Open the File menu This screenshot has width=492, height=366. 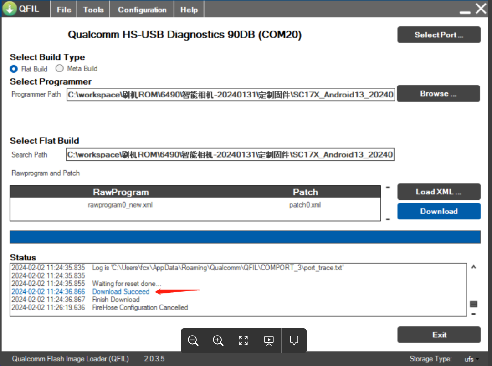[64, 10]
